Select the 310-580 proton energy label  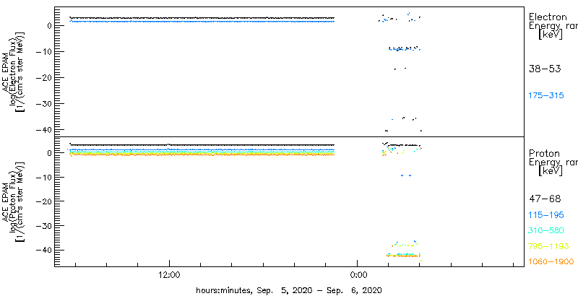(546, 231)
